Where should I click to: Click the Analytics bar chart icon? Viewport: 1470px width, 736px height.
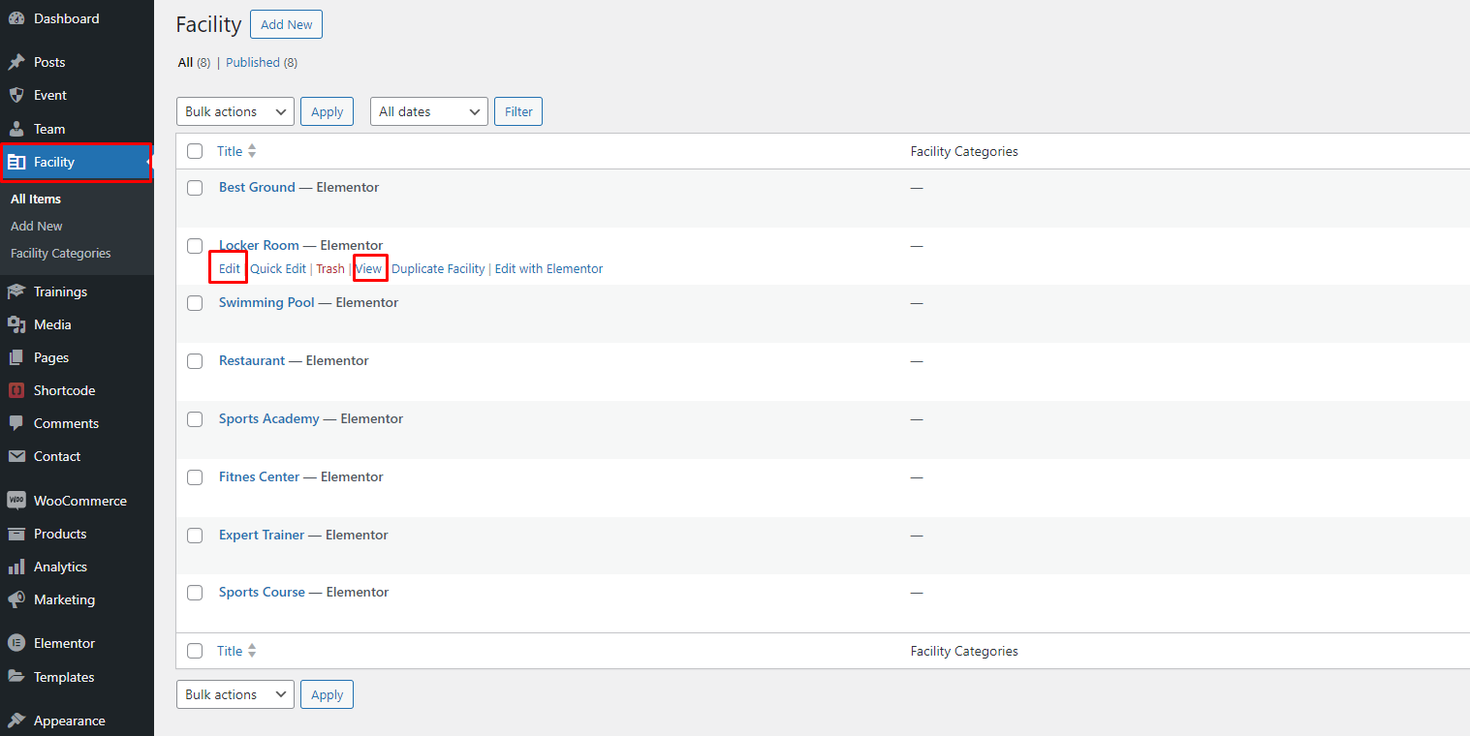pos(16,567)
